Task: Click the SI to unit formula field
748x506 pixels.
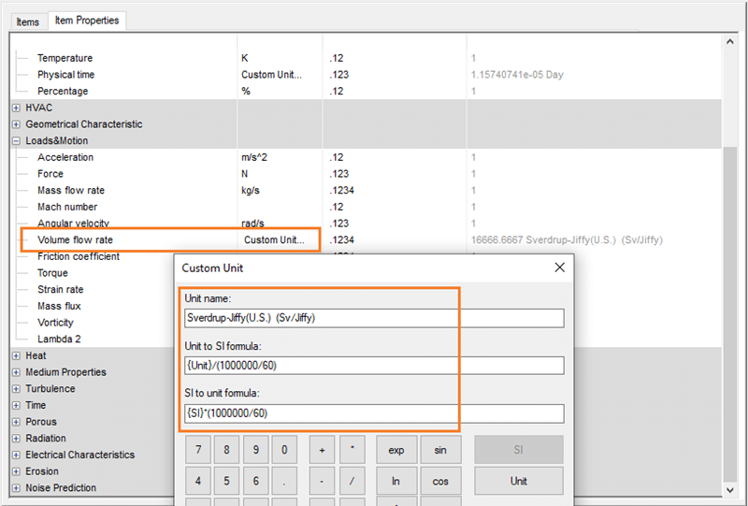Action: tap(375, 413)
